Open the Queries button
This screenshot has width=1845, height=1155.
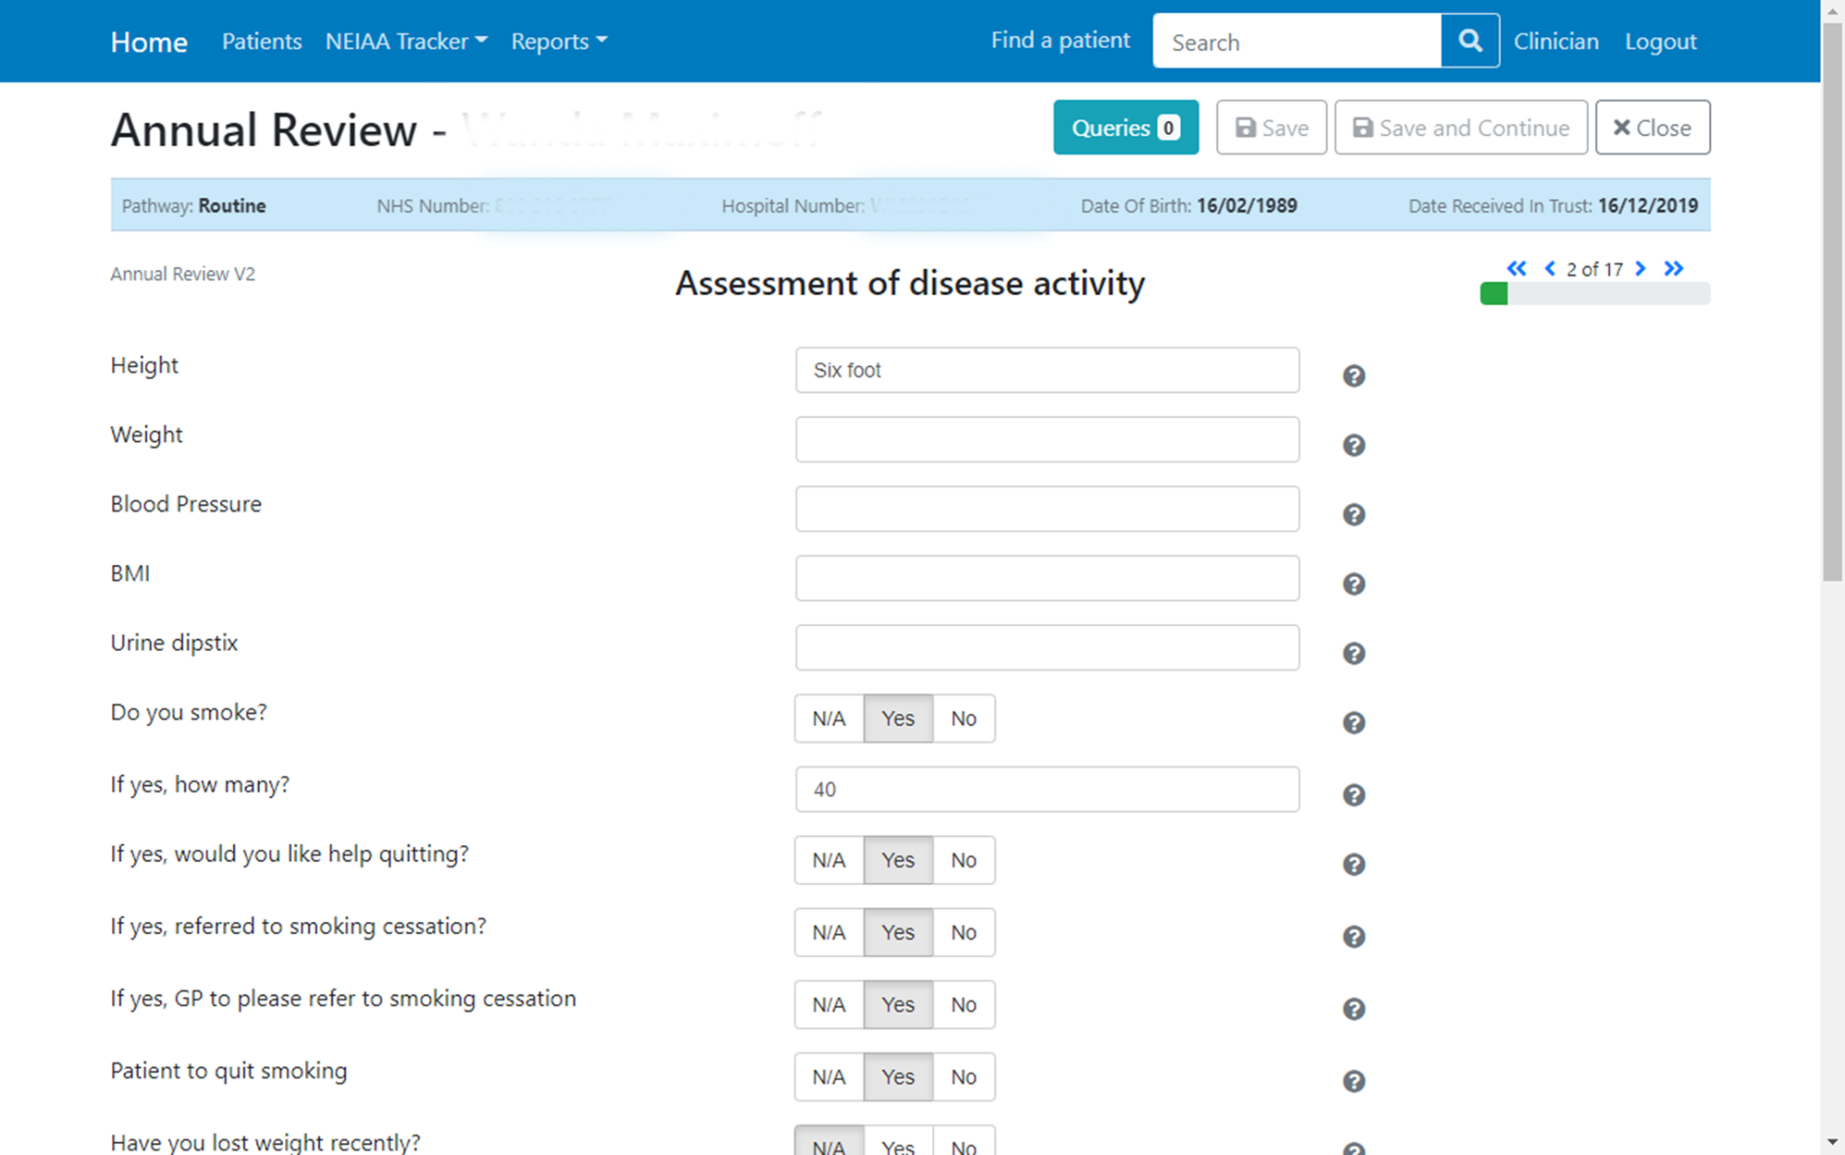(x=1125, y=128)
